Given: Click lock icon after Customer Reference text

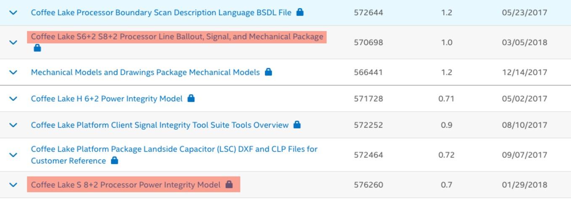Looking at the screenshot, I should click(114, 160).
